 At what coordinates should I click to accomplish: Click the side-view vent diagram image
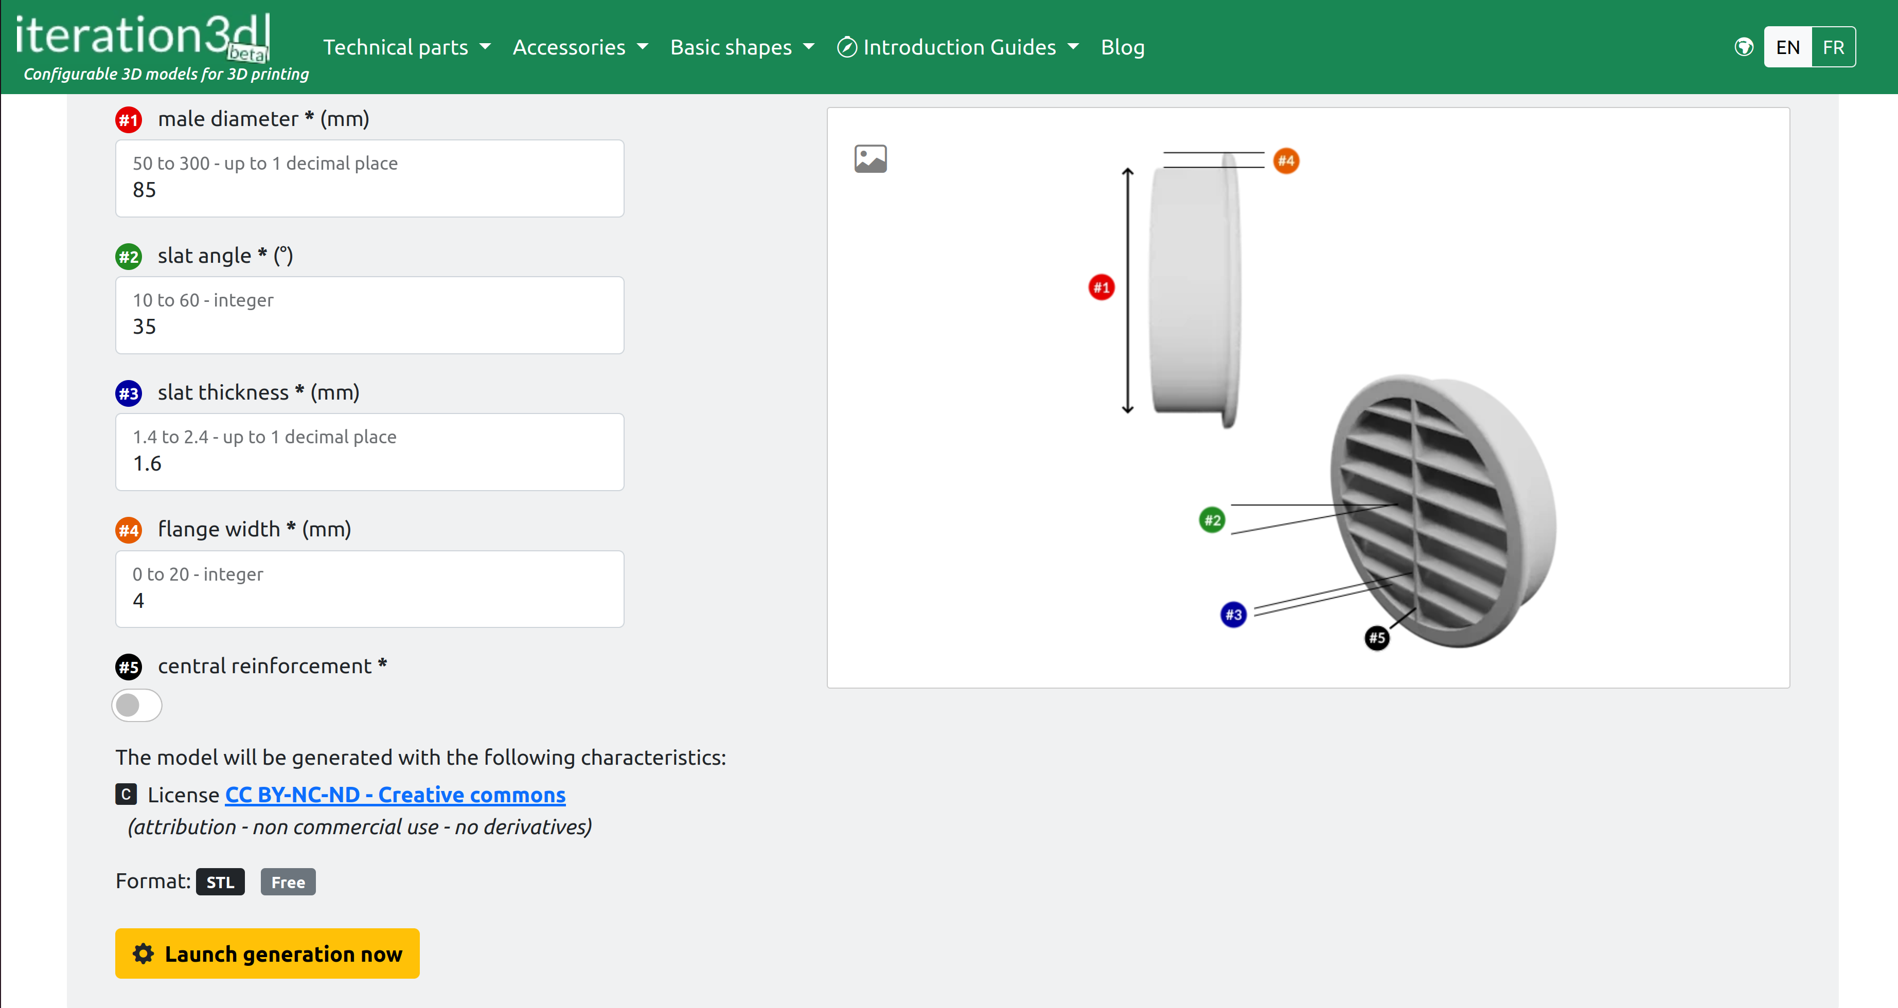(1195, 290)
